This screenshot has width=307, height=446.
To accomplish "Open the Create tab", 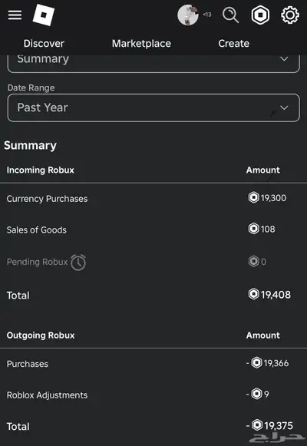I will click(233, 44).
